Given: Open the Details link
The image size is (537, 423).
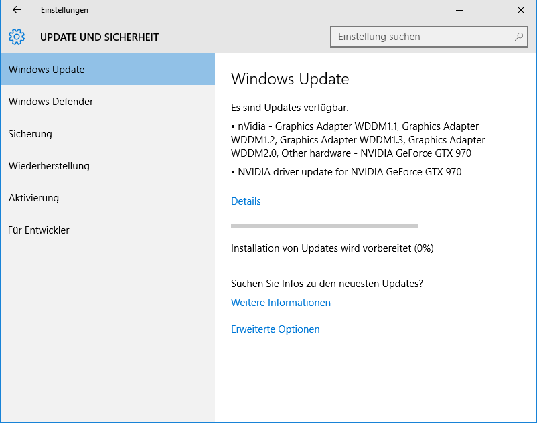Looking at the screenshot, I should (x=246, y=201).
